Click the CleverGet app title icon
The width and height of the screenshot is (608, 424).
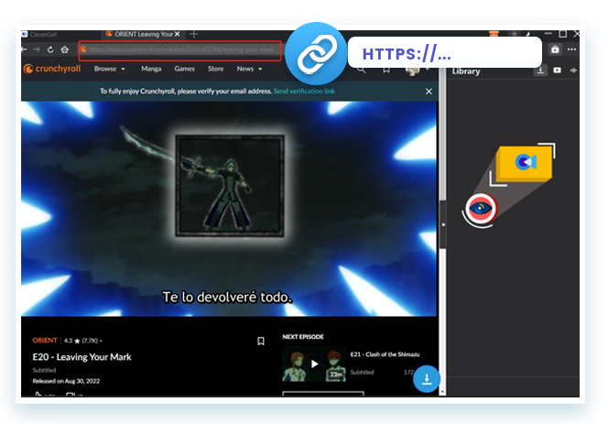tap(25, 34)
